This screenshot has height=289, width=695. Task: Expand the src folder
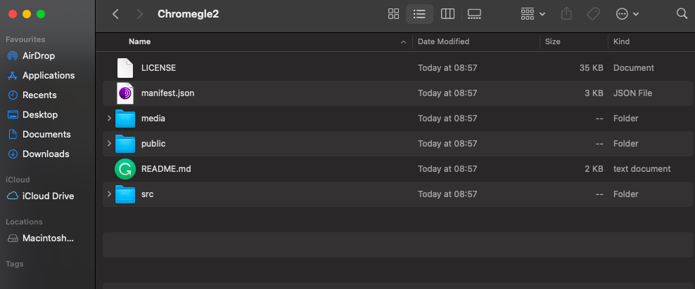pos(109,194)
